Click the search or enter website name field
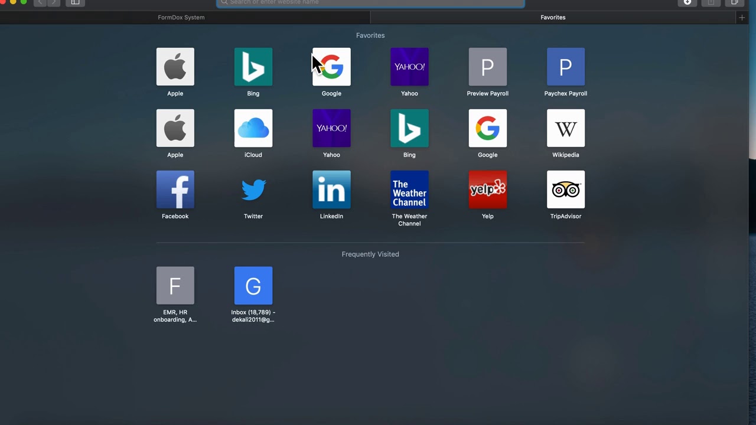This screenshot has height=425, width=756. click(370, 2)
